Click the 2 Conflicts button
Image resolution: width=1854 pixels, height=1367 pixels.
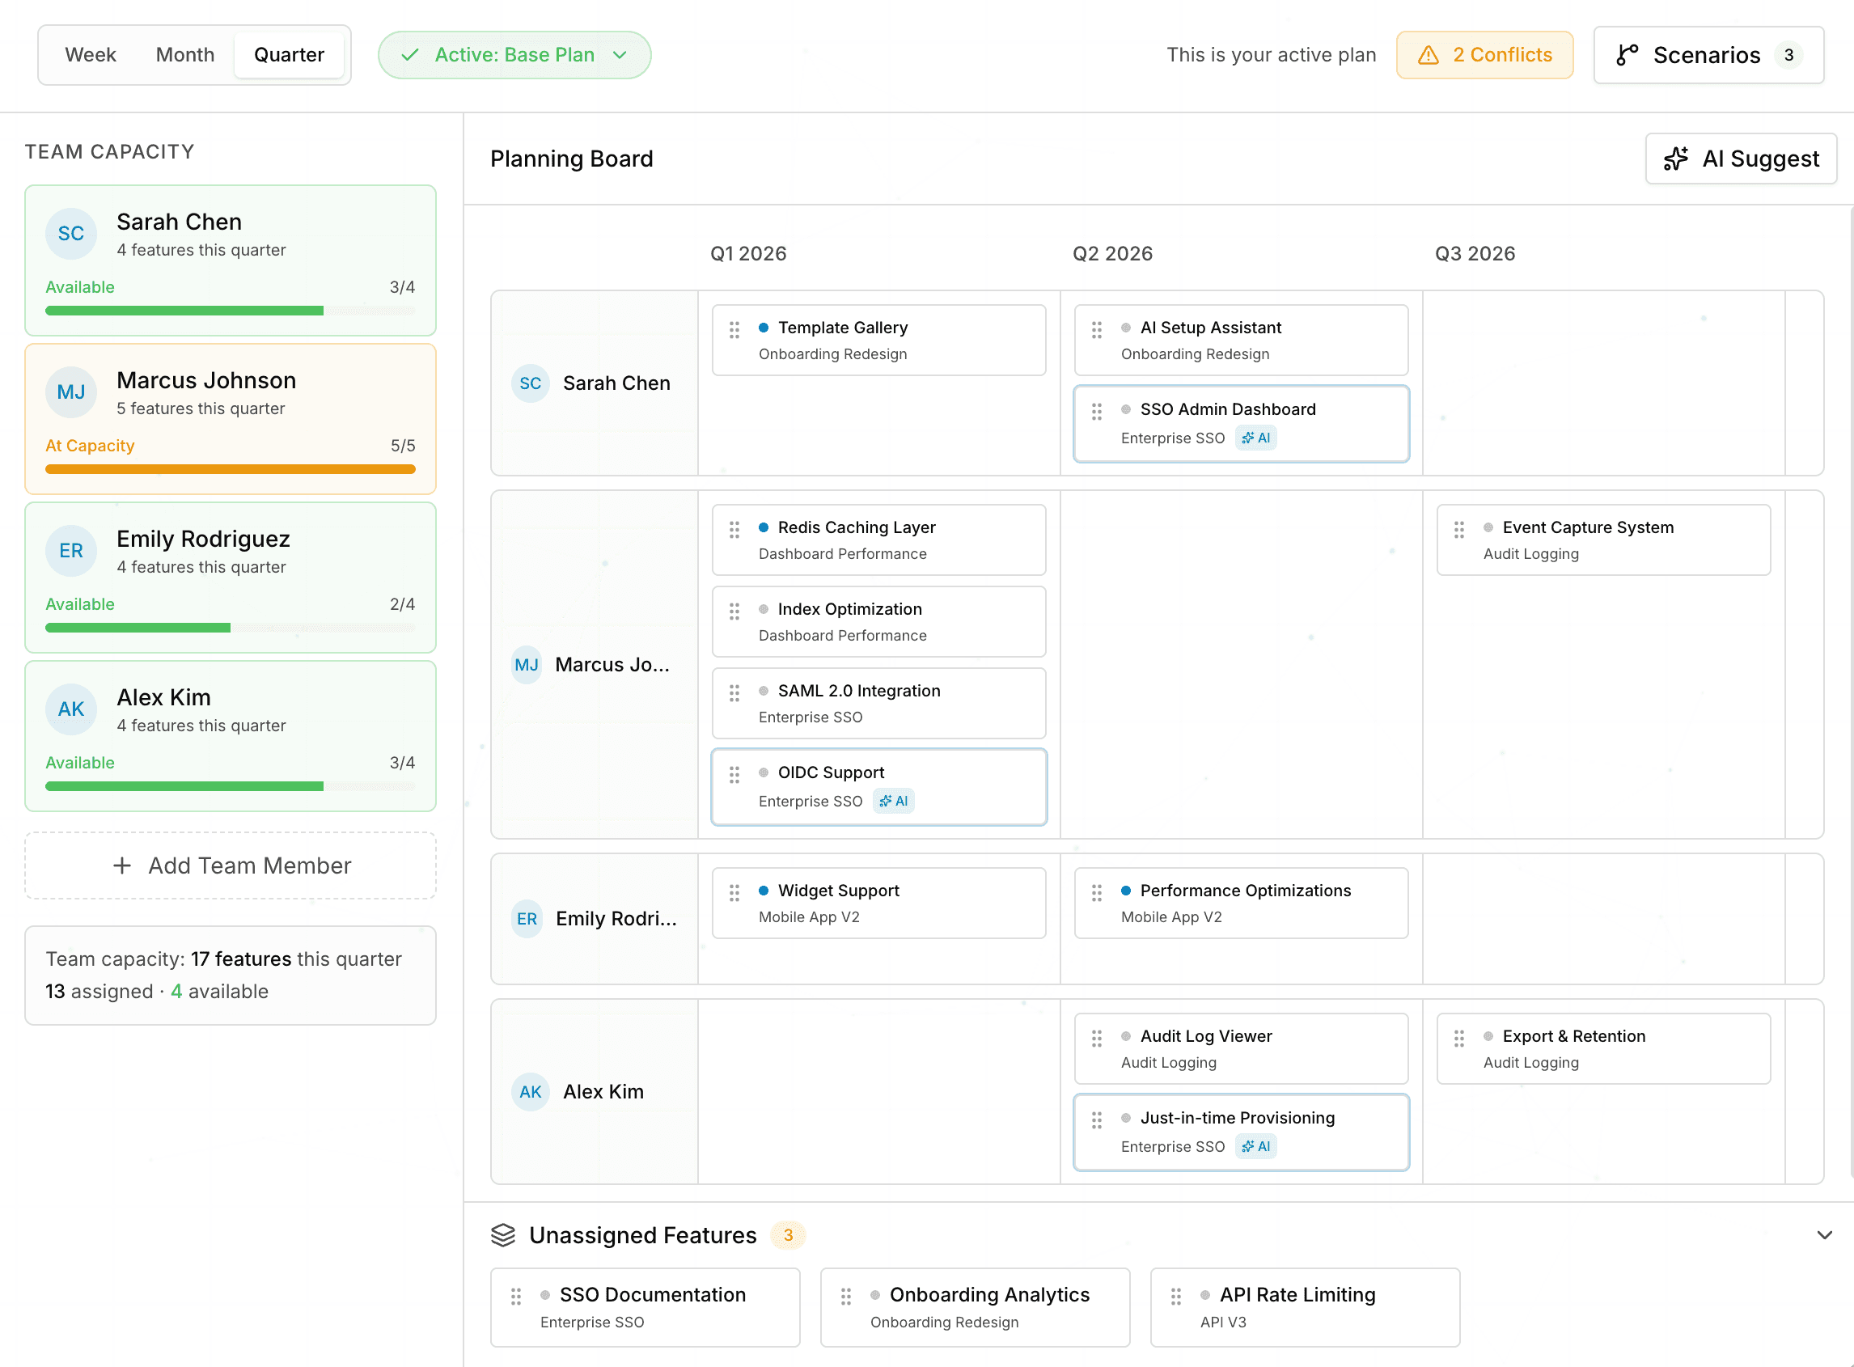(x=1484, y=56)
